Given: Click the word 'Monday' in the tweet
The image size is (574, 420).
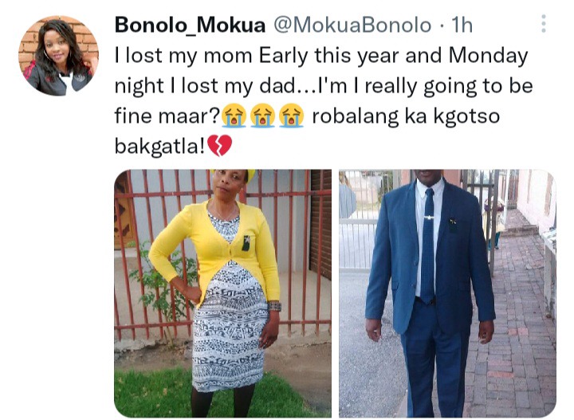Looking at the screenshot, I should coord(489,56).
